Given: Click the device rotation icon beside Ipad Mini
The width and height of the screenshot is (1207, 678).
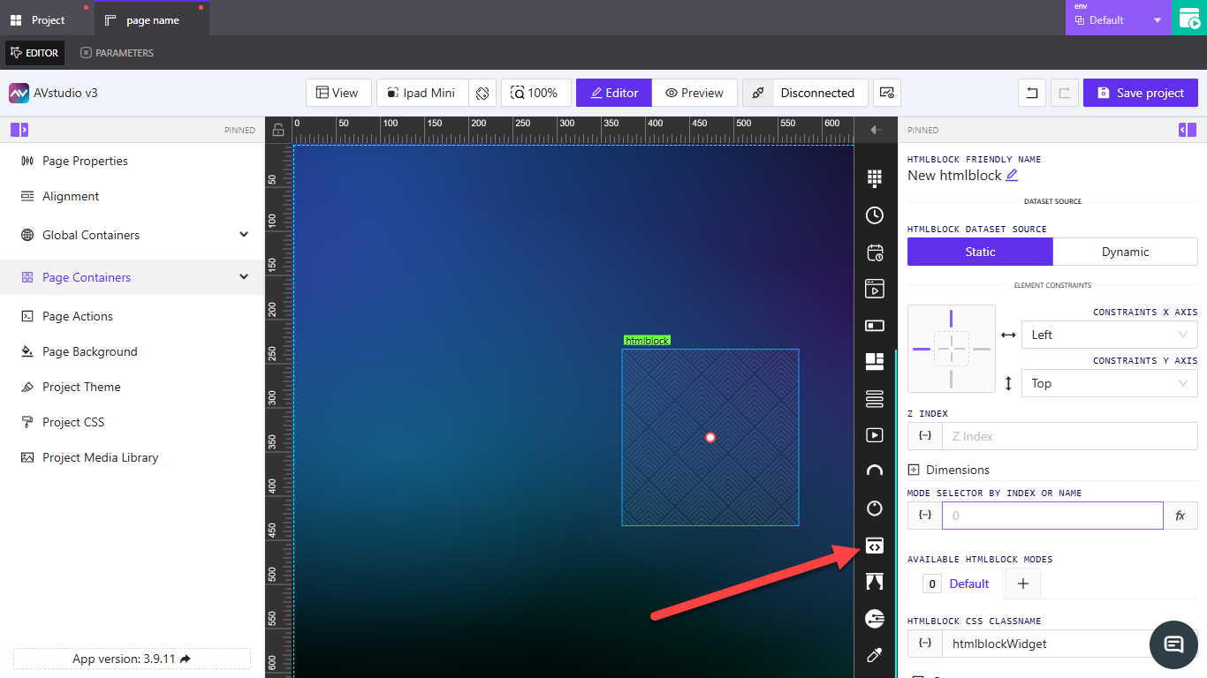Looking at the screenshot, I should tap(482, 93).
